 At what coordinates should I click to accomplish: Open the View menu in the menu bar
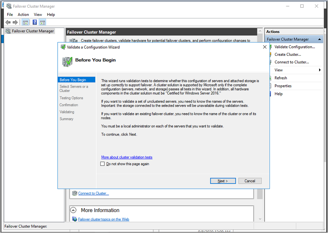point(38,14)
